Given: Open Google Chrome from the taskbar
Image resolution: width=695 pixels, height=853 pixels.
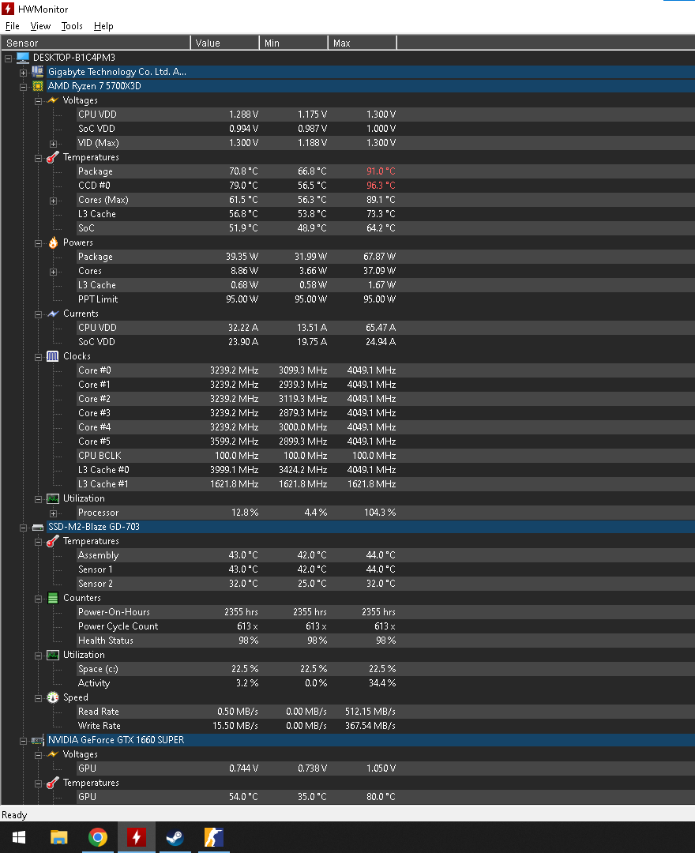Looking at the screenshot, I should 98,837.
